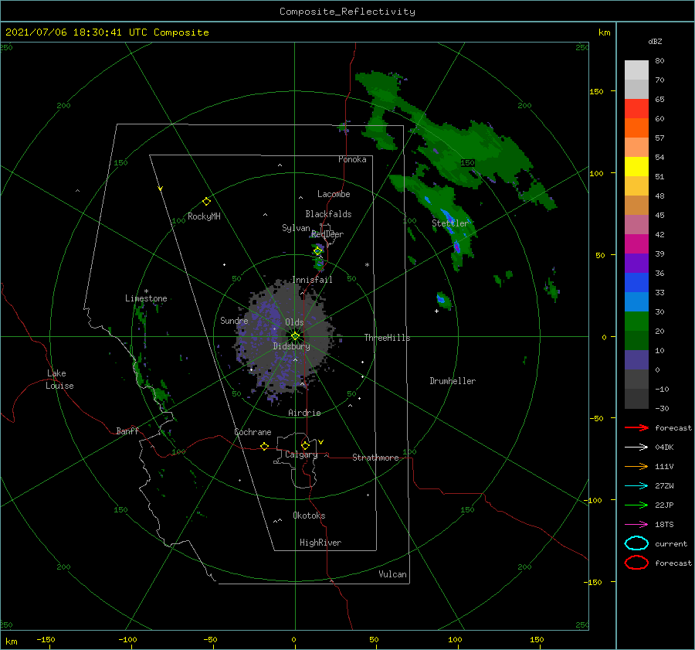695x650 pixels.
Task: Click the red forecast arrow in legend
Action: point(636,427)
